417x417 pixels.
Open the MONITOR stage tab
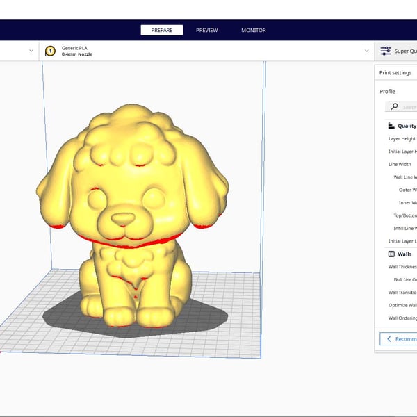253,30
